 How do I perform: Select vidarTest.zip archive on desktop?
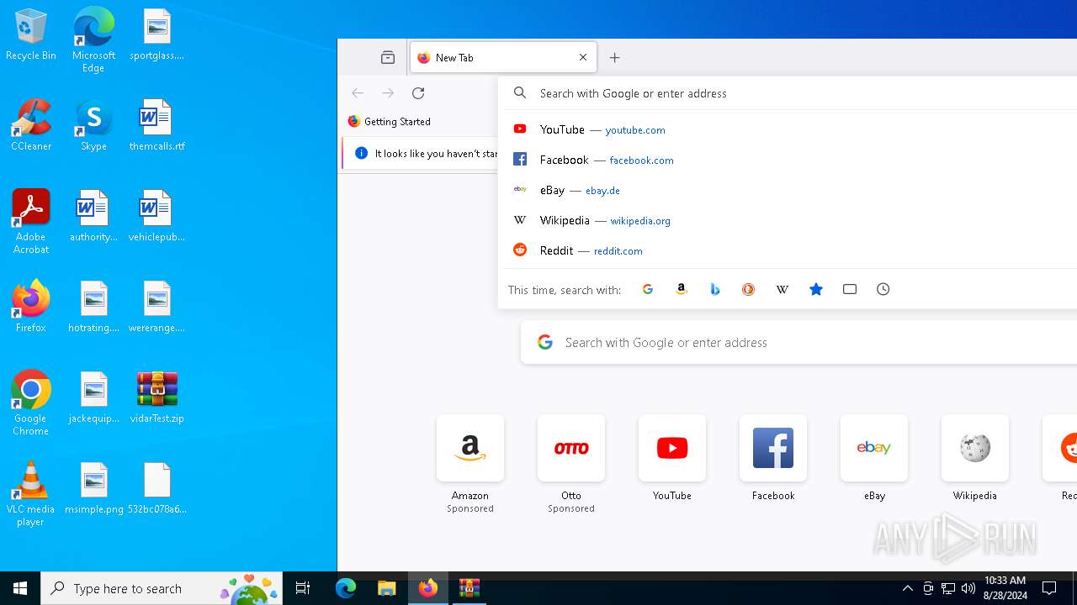(157, 397)
